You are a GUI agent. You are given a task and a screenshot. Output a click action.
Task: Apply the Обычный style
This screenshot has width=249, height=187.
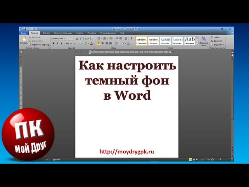coord(141,41)
